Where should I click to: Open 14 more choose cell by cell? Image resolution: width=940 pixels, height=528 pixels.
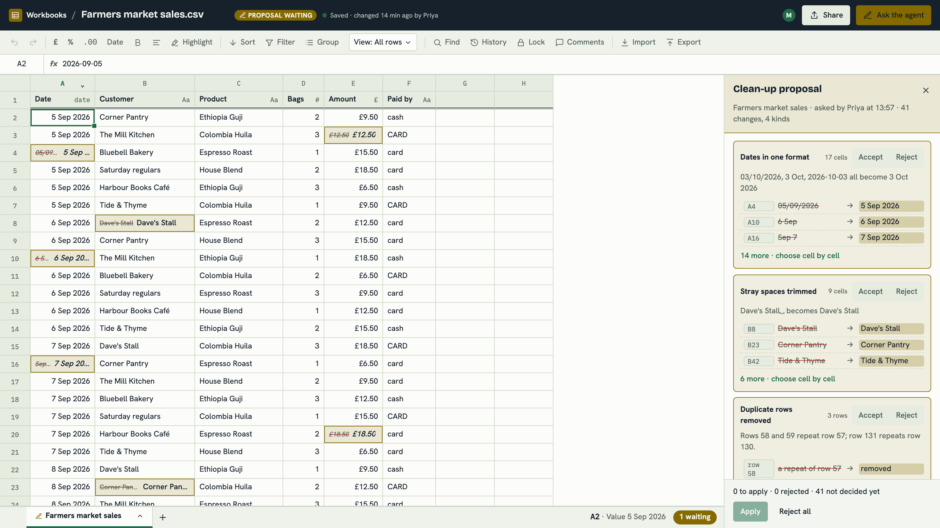coord(790,256)
